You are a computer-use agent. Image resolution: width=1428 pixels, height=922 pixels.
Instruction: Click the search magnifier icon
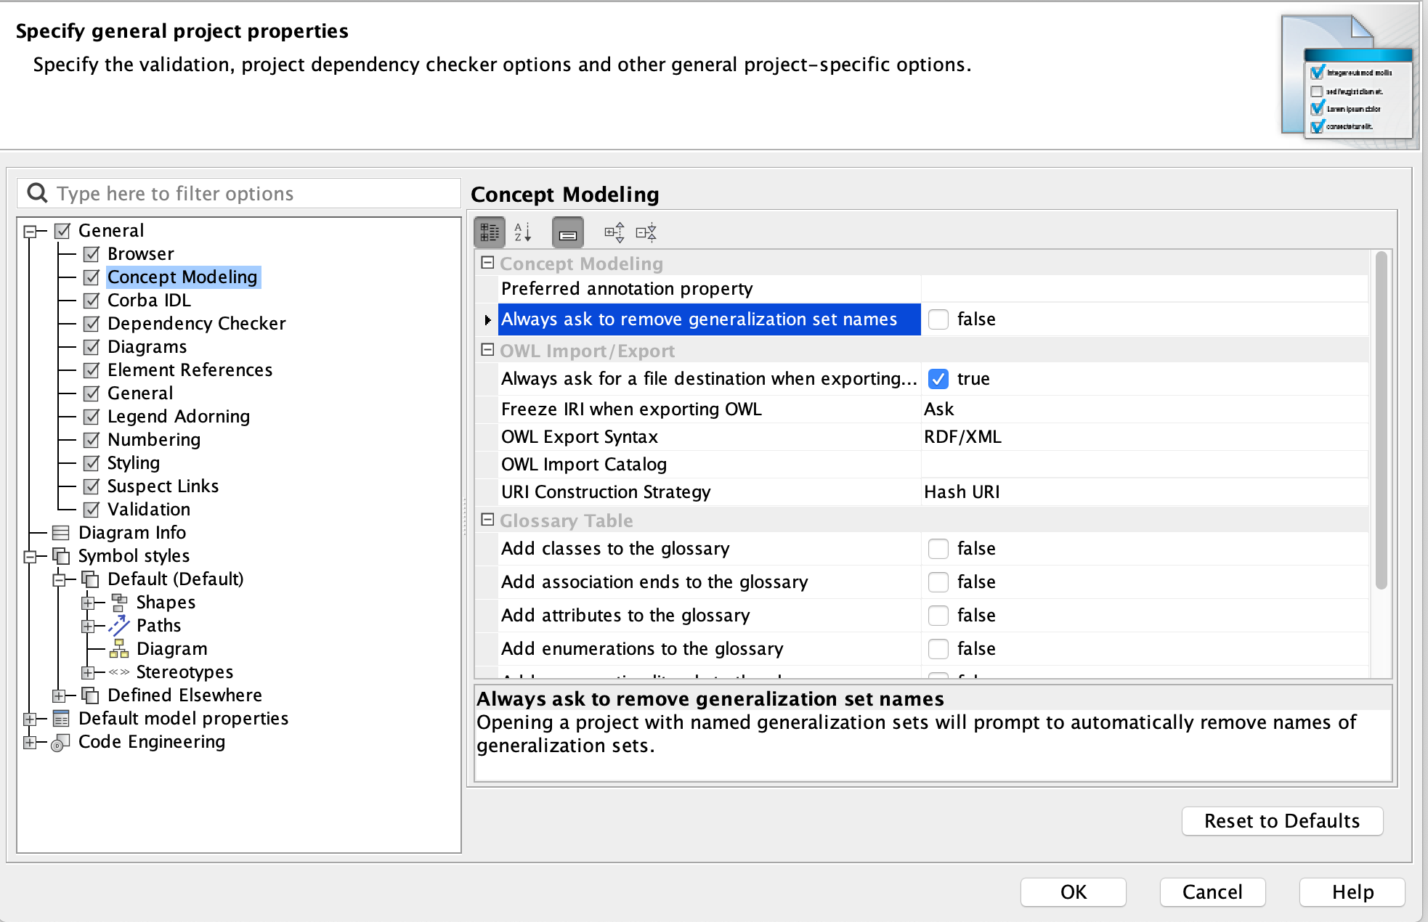(x=36, y=193)
